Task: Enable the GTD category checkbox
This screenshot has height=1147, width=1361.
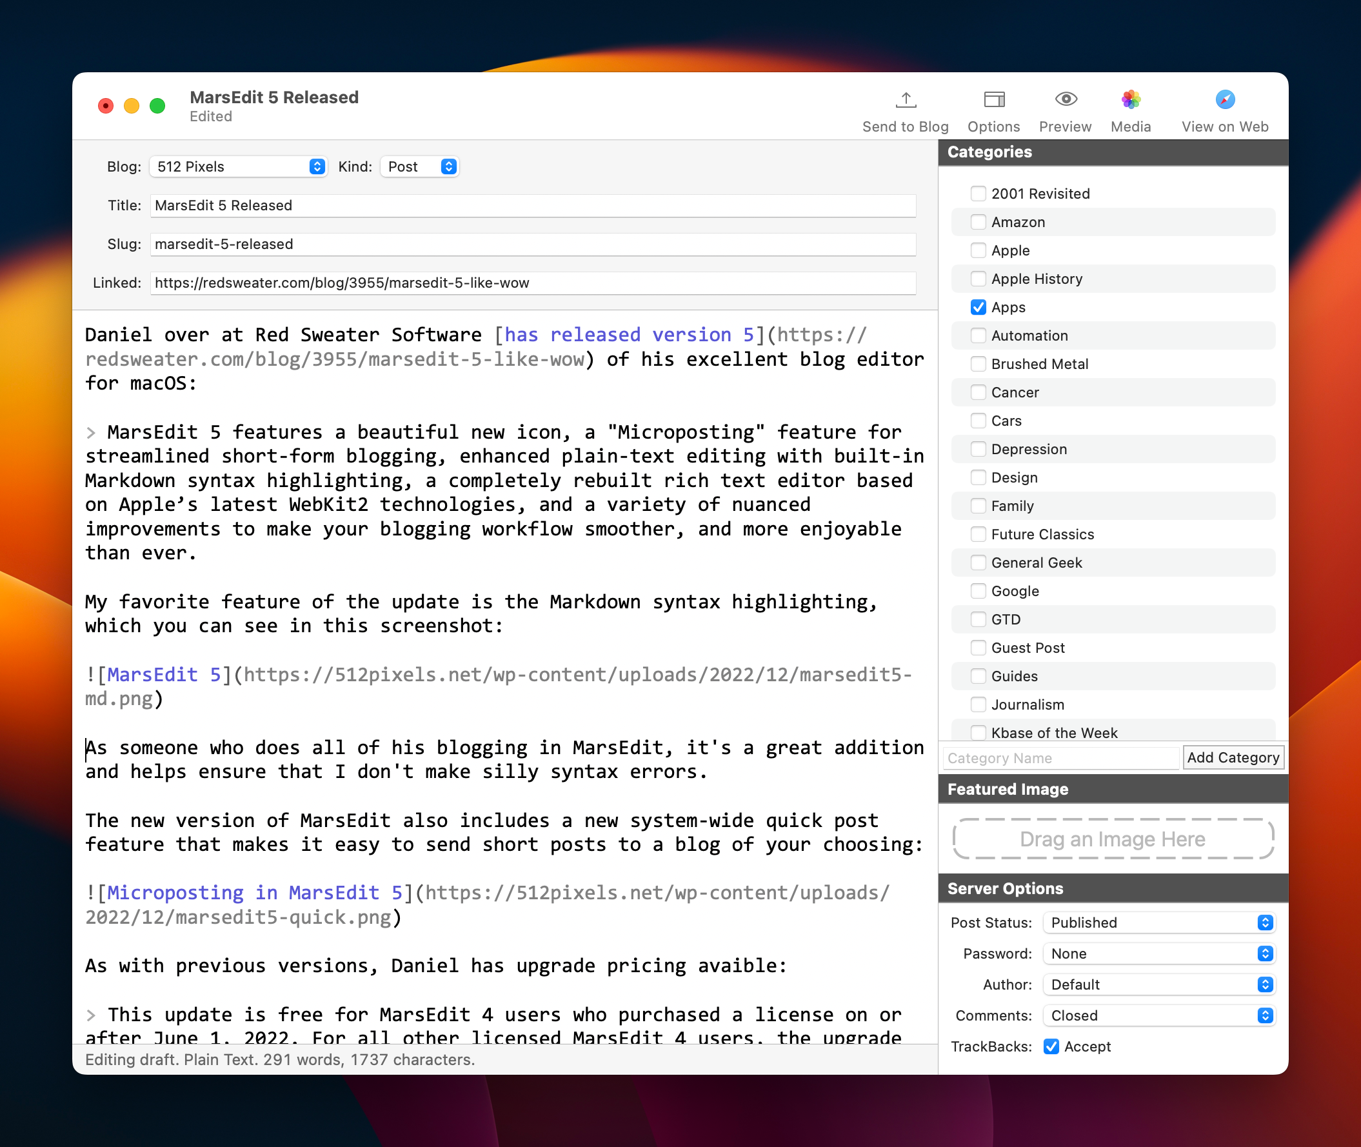Action: click(x=978, y=620)
